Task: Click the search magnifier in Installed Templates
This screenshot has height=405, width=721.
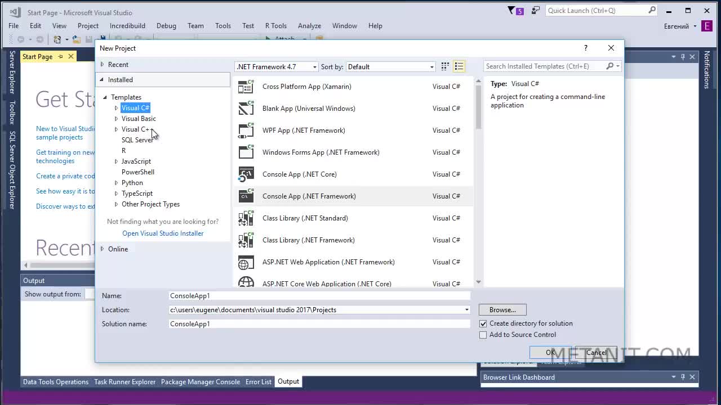Action: pos(609,66)
